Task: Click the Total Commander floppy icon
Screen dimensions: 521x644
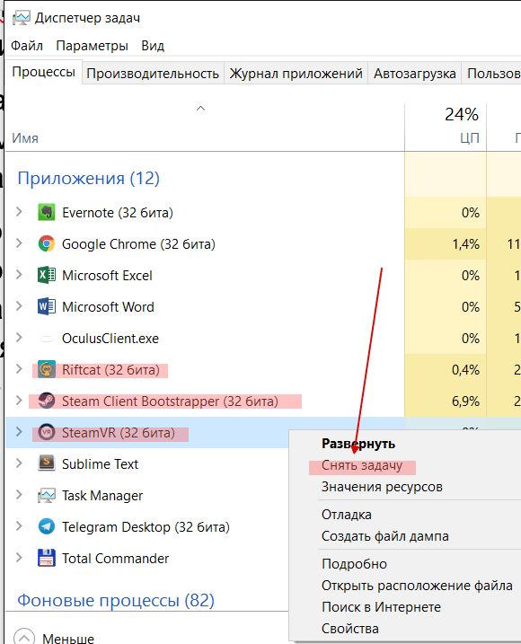Action: (47, 558)
